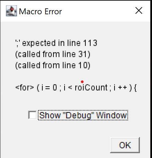Click the word "roiCount" in the code line
Viewport: 152px width, 158px height.
point(91,88)
